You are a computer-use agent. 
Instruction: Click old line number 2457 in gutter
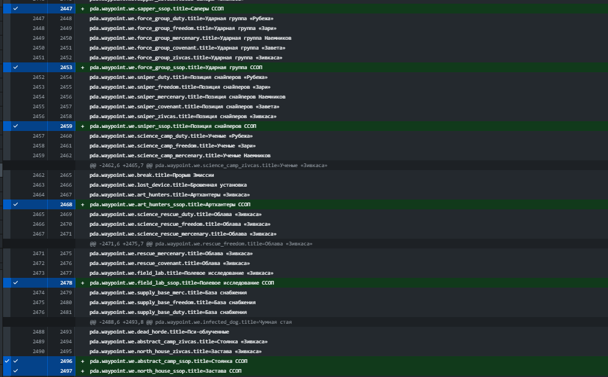(38, 136)
